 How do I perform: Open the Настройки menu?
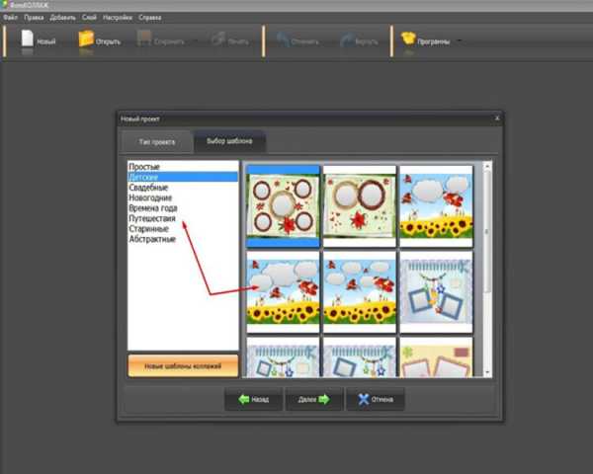point(118,18)
